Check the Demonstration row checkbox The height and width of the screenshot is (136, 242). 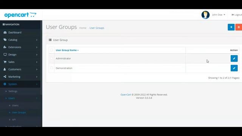coord(51,68)
